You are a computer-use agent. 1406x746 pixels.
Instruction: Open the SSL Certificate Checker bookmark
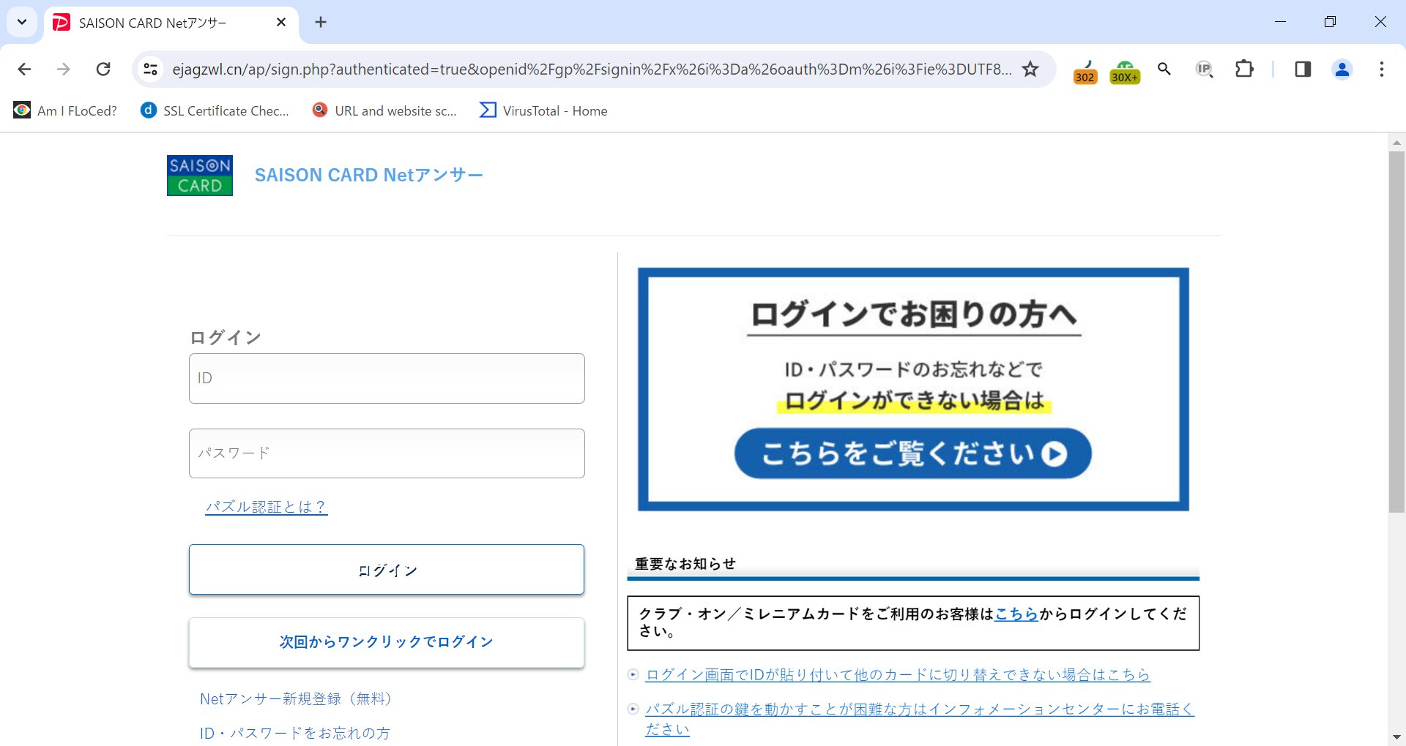pos(216,110)
